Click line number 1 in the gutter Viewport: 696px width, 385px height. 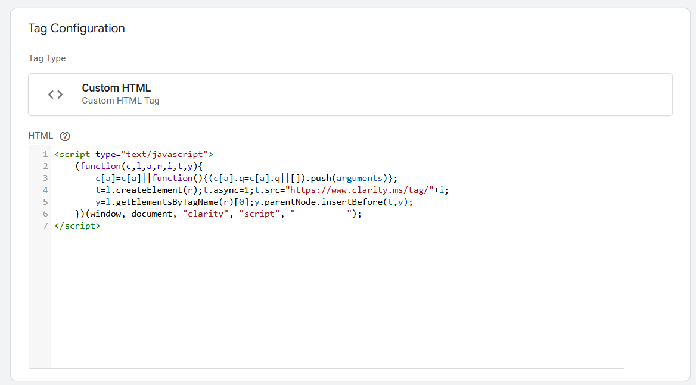pyautogui.click(x=45, y=154)
